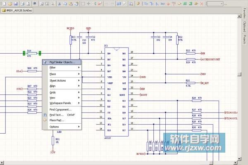Click horizontal scrollbar left arrow

(x=2, y=163)
